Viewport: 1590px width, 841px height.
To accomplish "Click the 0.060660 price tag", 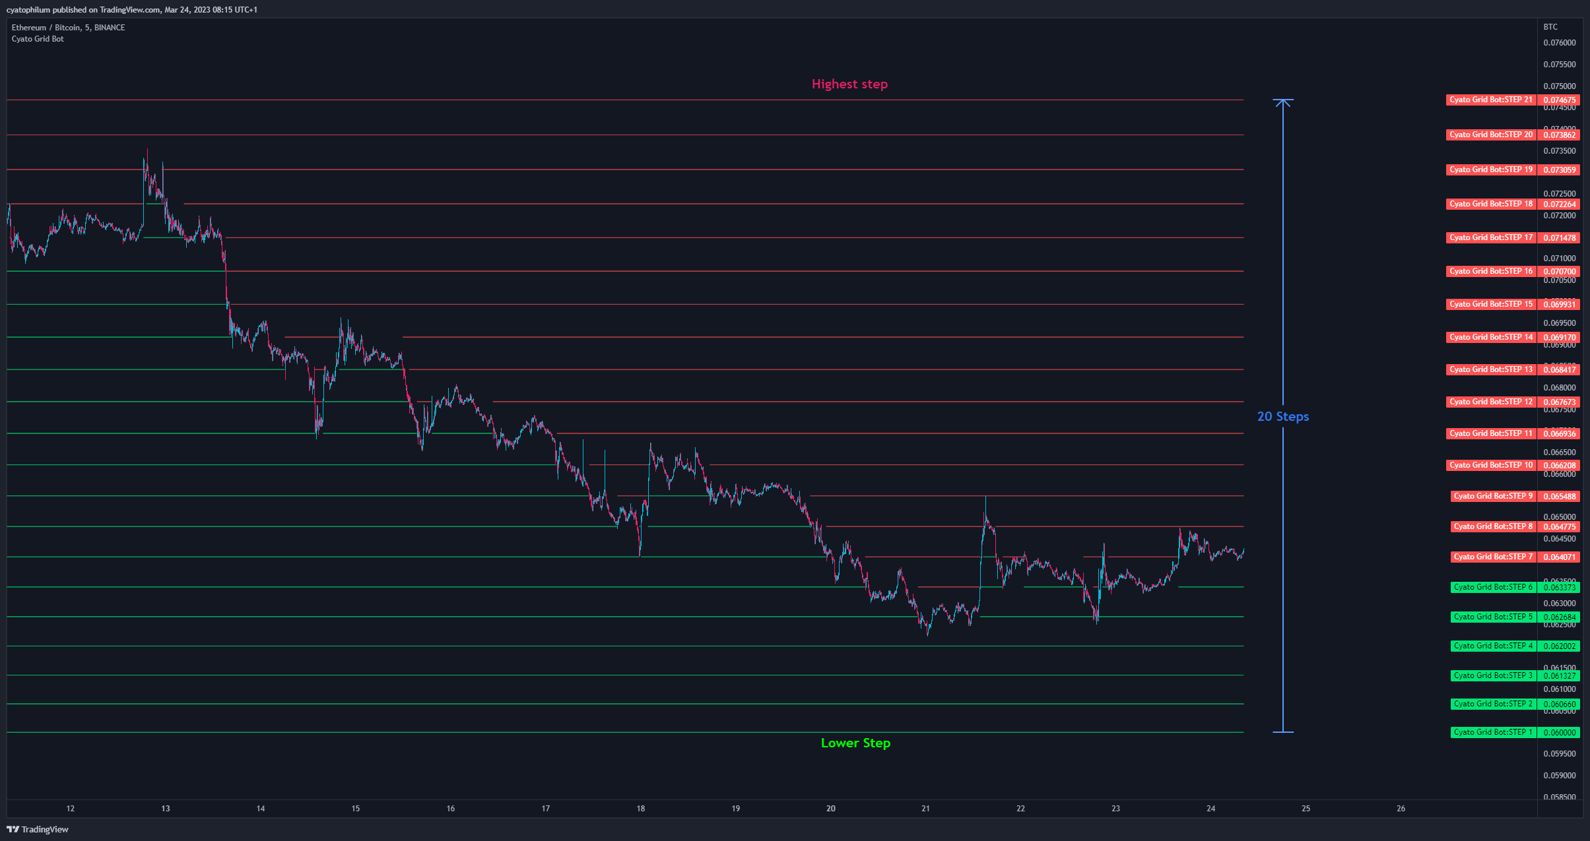I will [x=1559, y=704].
